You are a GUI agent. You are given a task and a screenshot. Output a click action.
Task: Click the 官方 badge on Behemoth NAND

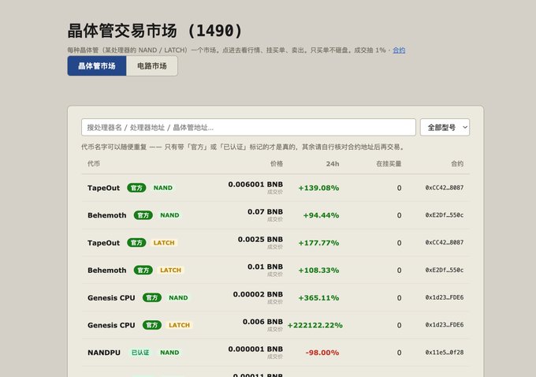pos(143,215)
